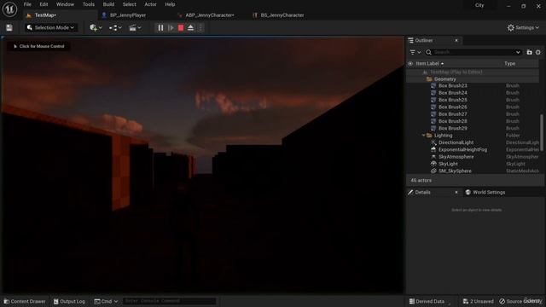This screenshot has height=307, width=546.
Task: Select the TestMap (Play In Editor) row
Action: point(473,72)
